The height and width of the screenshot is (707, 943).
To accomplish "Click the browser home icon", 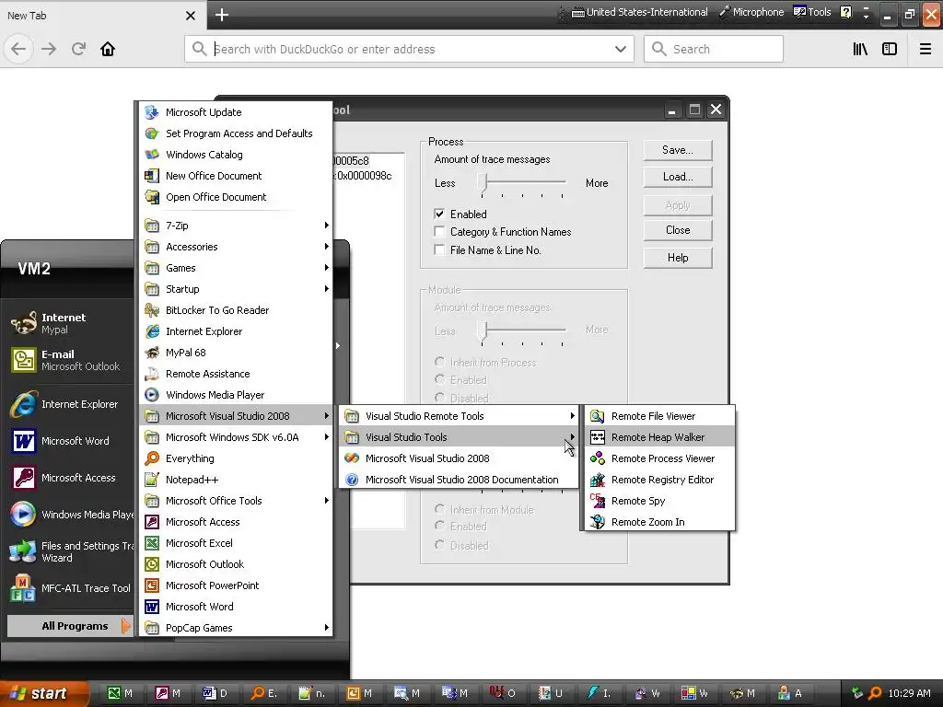I will click(108, 49).
